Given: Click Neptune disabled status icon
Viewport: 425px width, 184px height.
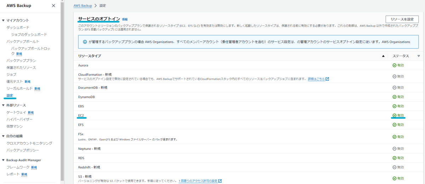Looking at the screenshot, I should (x=394, y=148).
